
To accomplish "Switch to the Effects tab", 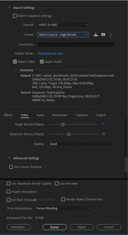I will pyautogui.click(x=8, y=115).
